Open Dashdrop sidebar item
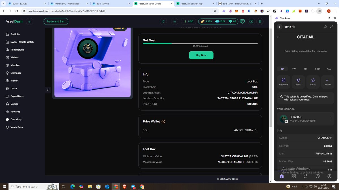Screen dimensions: 339x190 [14, 119]
